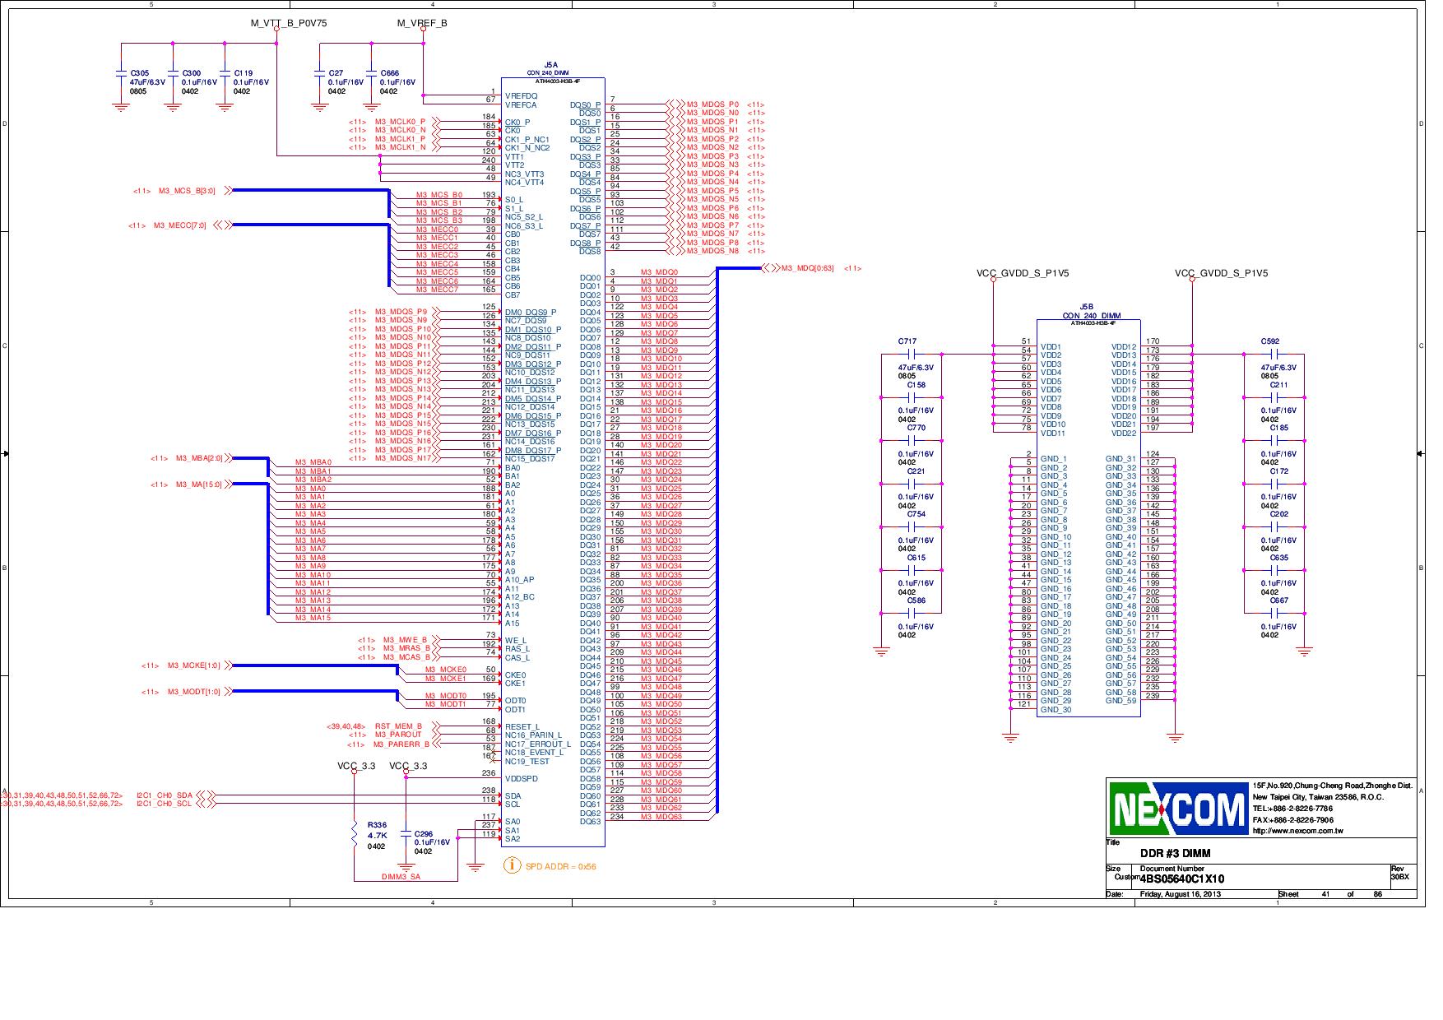Click the M3_MDQ[0:63] off-page connector arrow
The height and width of the screenshot is (1020, 1443).
pos(772,267)
